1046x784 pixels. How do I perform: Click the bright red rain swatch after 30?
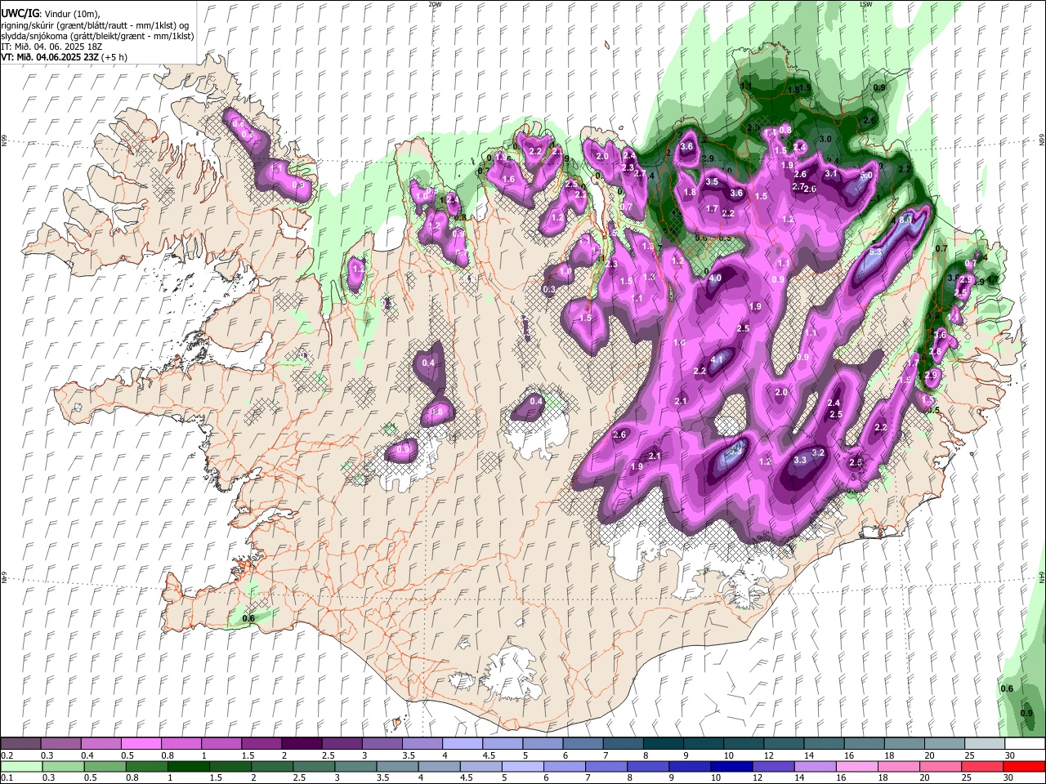1025,766
